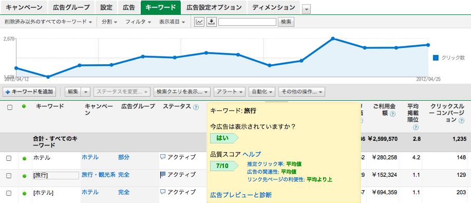The image size is (471, 203).
Task: Click help icon beside ご利用金額 column
Action: click(392, 114)
